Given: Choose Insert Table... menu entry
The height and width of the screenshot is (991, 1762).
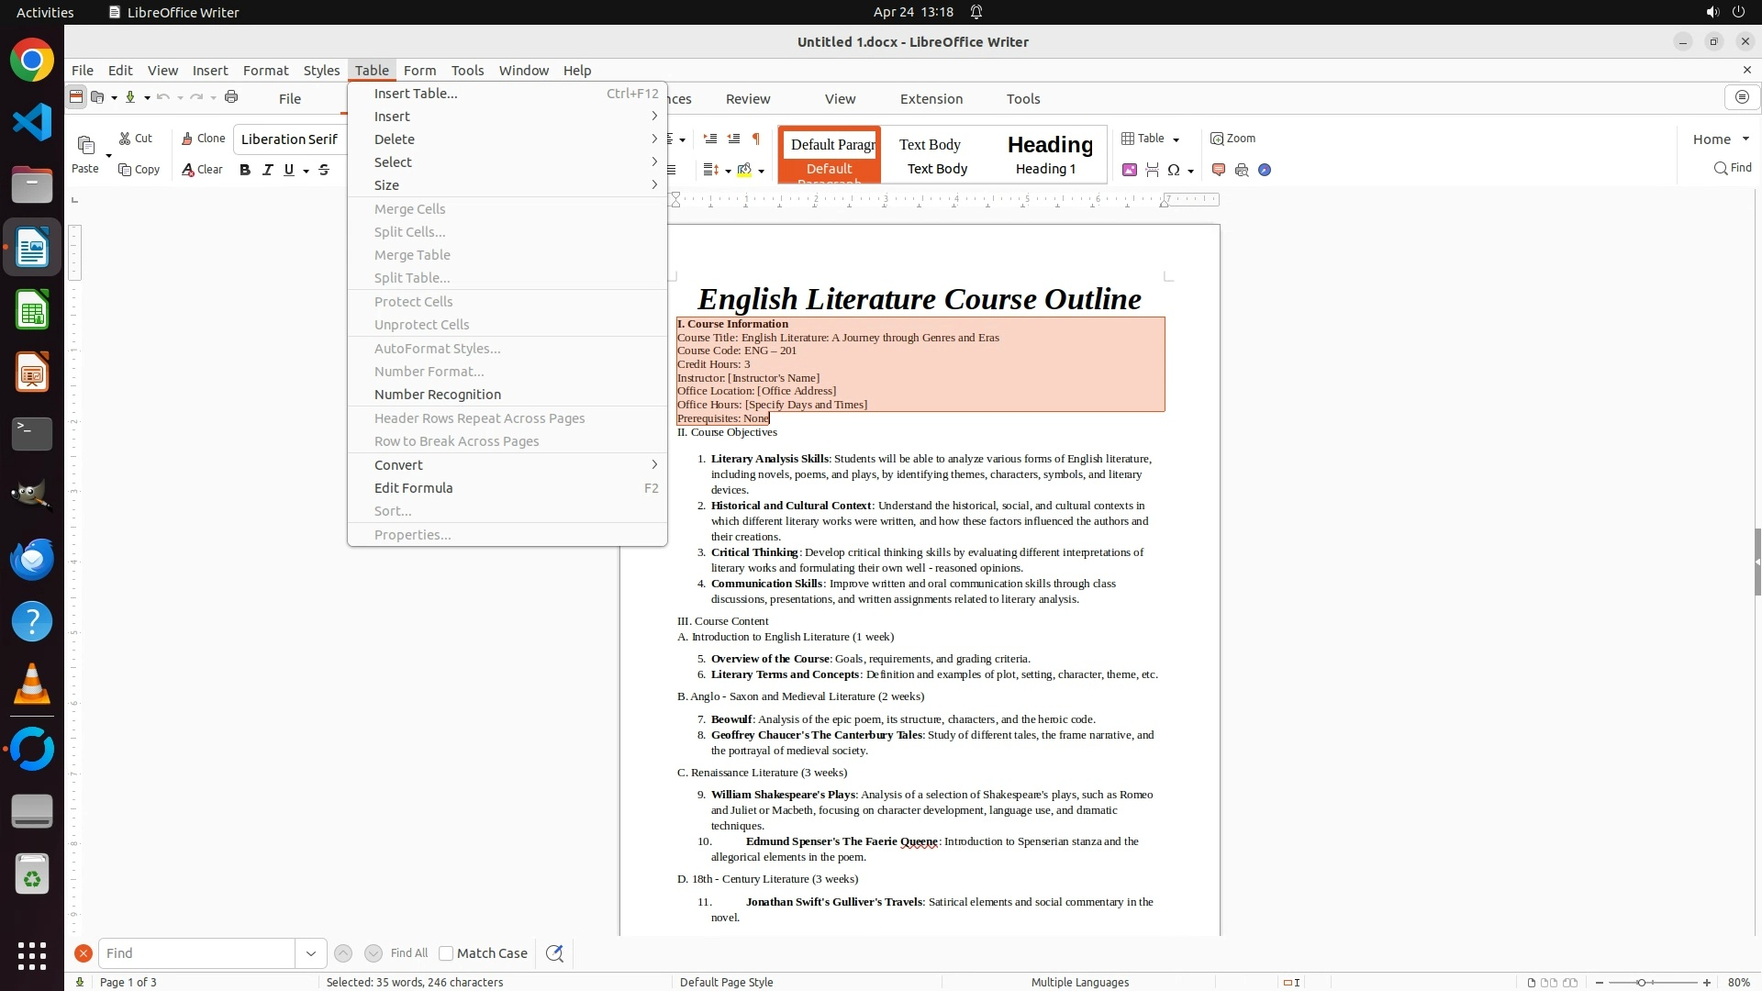Looking at the screenshot, I should pyautogui.click(x=415, y=94).
